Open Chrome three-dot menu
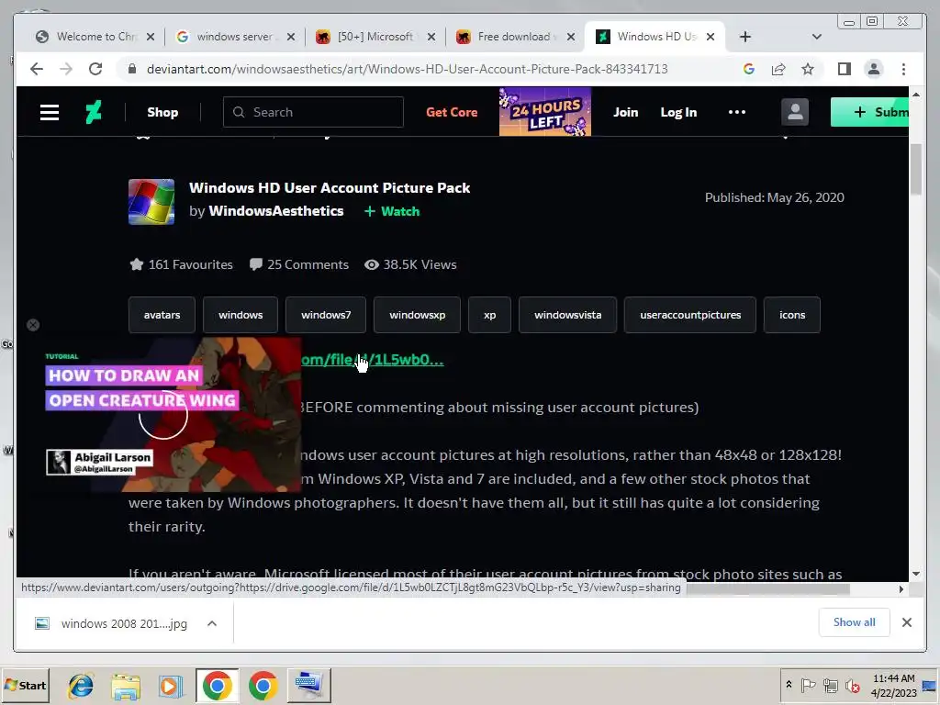940x705 pixels. (x=903, y=69)
